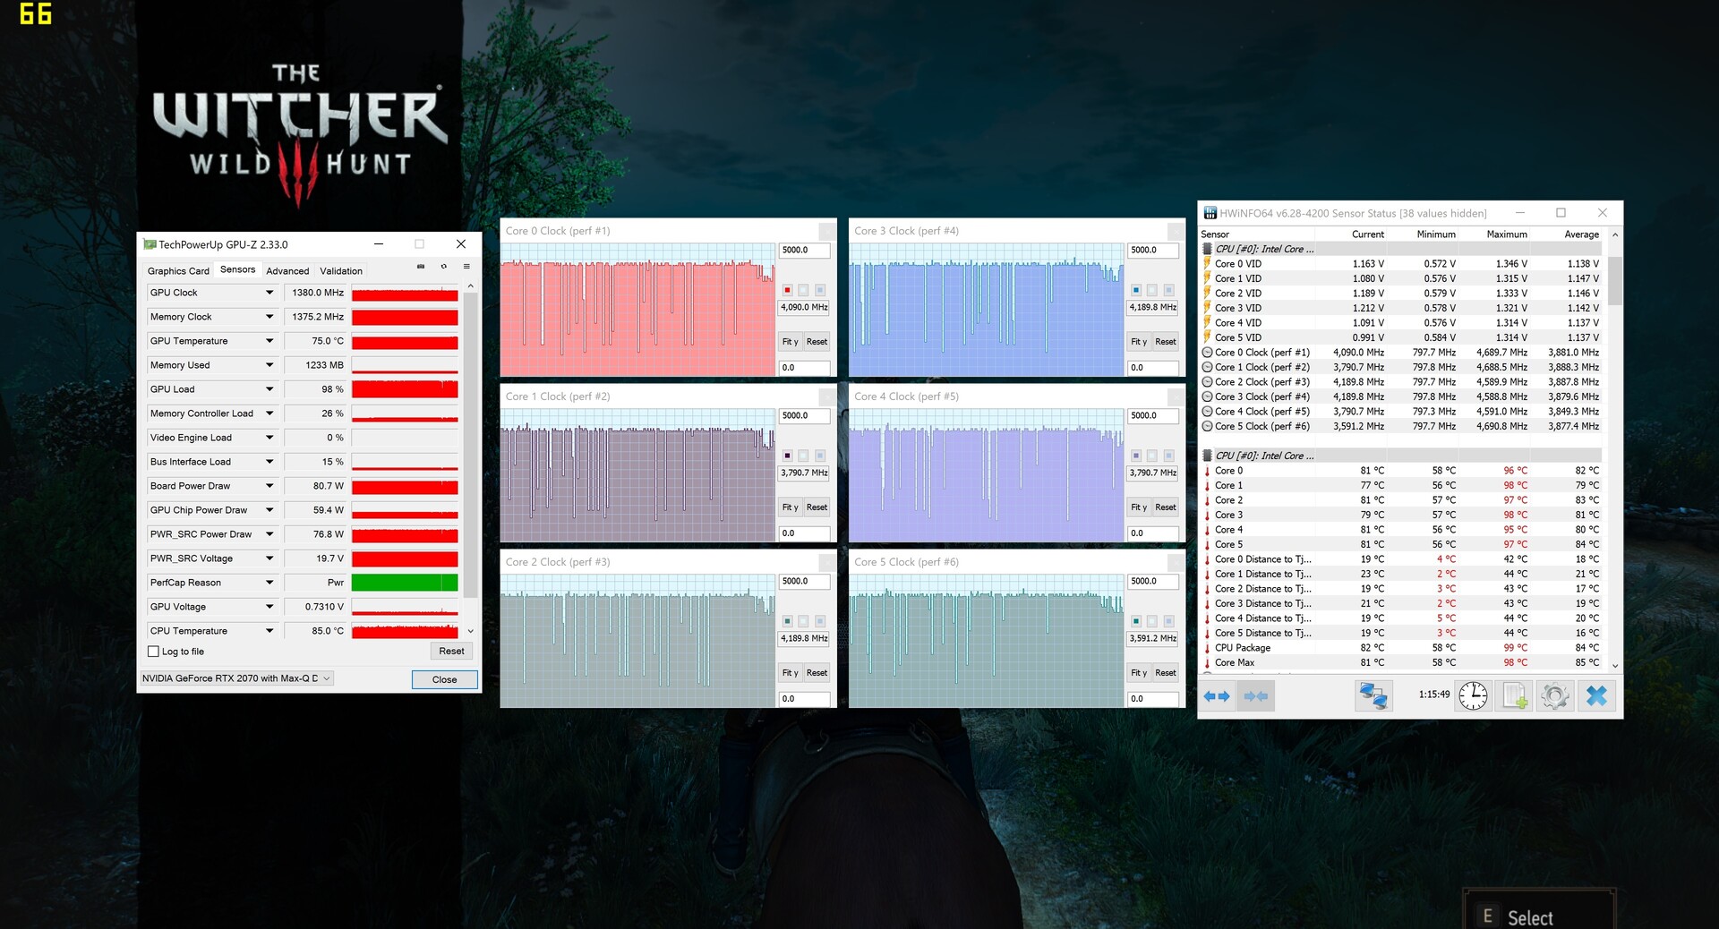Click the GPU-Z sensors Reset button

pos(451,651)
